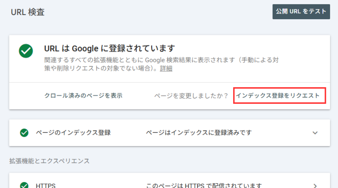Click green check icon beside ページのインデックス登録
This screenshot has width=338, height=188.
(24, 133)
